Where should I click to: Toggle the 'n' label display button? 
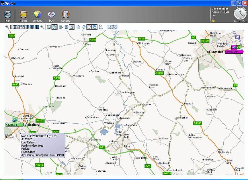(72, 27)
